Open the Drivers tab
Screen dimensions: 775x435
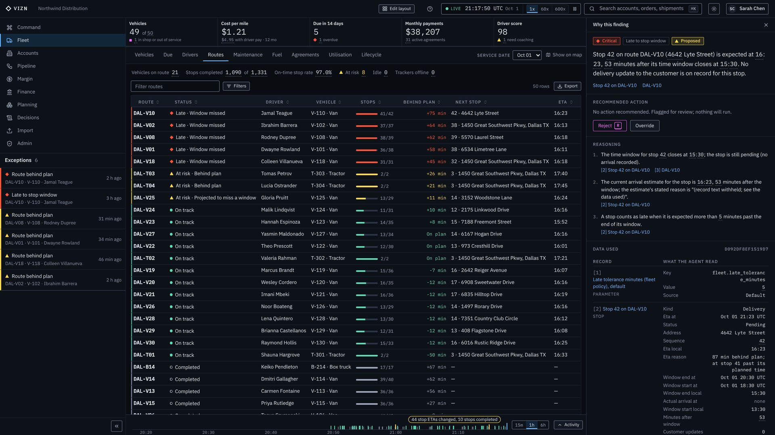pyautogui.click(x=190, y=55)
